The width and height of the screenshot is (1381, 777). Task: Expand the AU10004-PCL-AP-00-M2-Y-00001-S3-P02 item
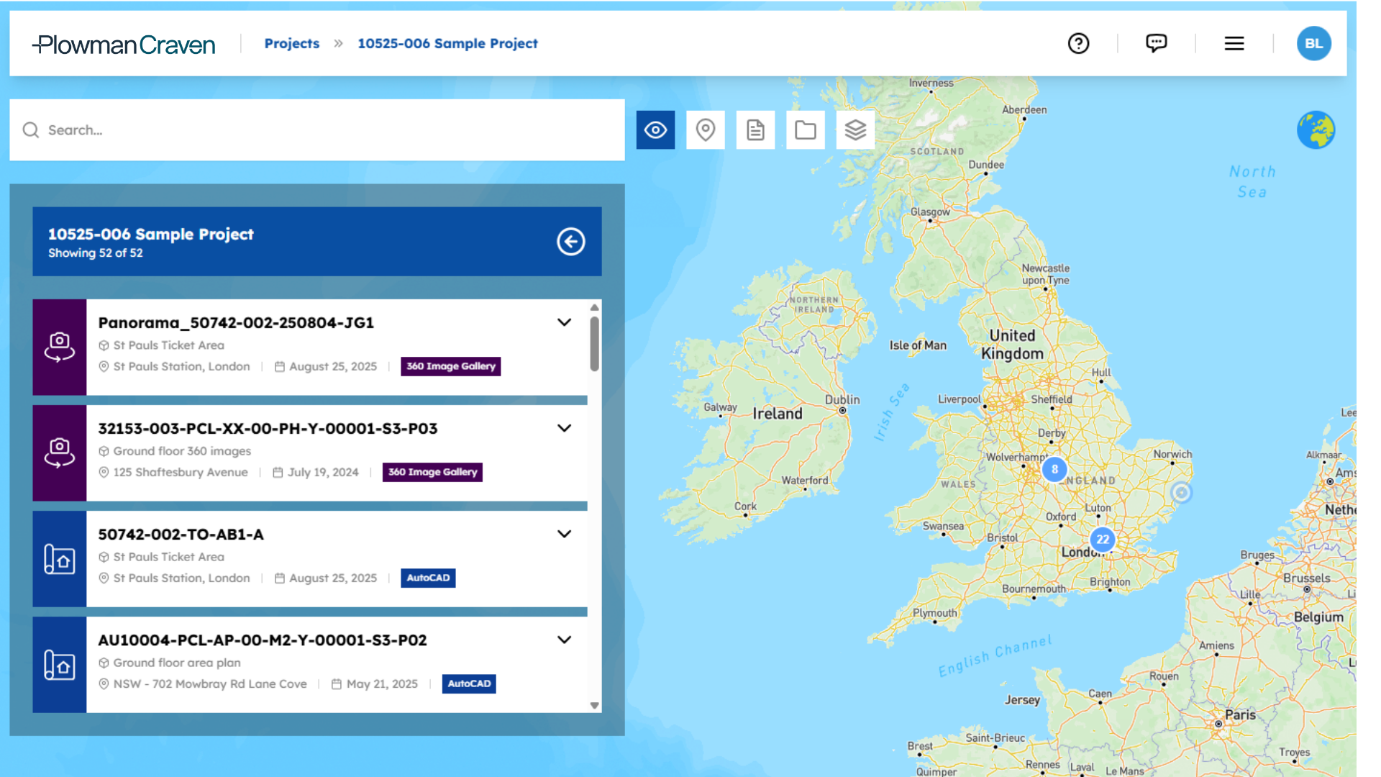pos(565,640)
